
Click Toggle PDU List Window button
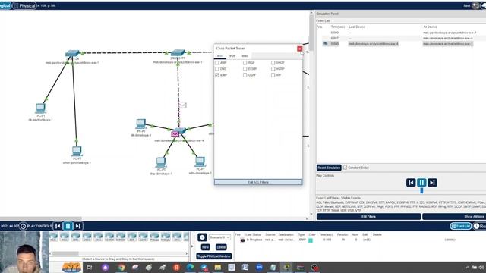pos(214,256)
